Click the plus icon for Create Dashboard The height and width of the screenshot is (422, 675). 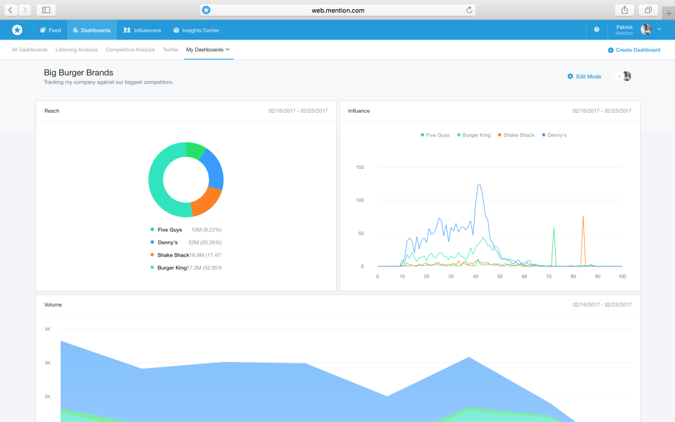tap(610, 50)
